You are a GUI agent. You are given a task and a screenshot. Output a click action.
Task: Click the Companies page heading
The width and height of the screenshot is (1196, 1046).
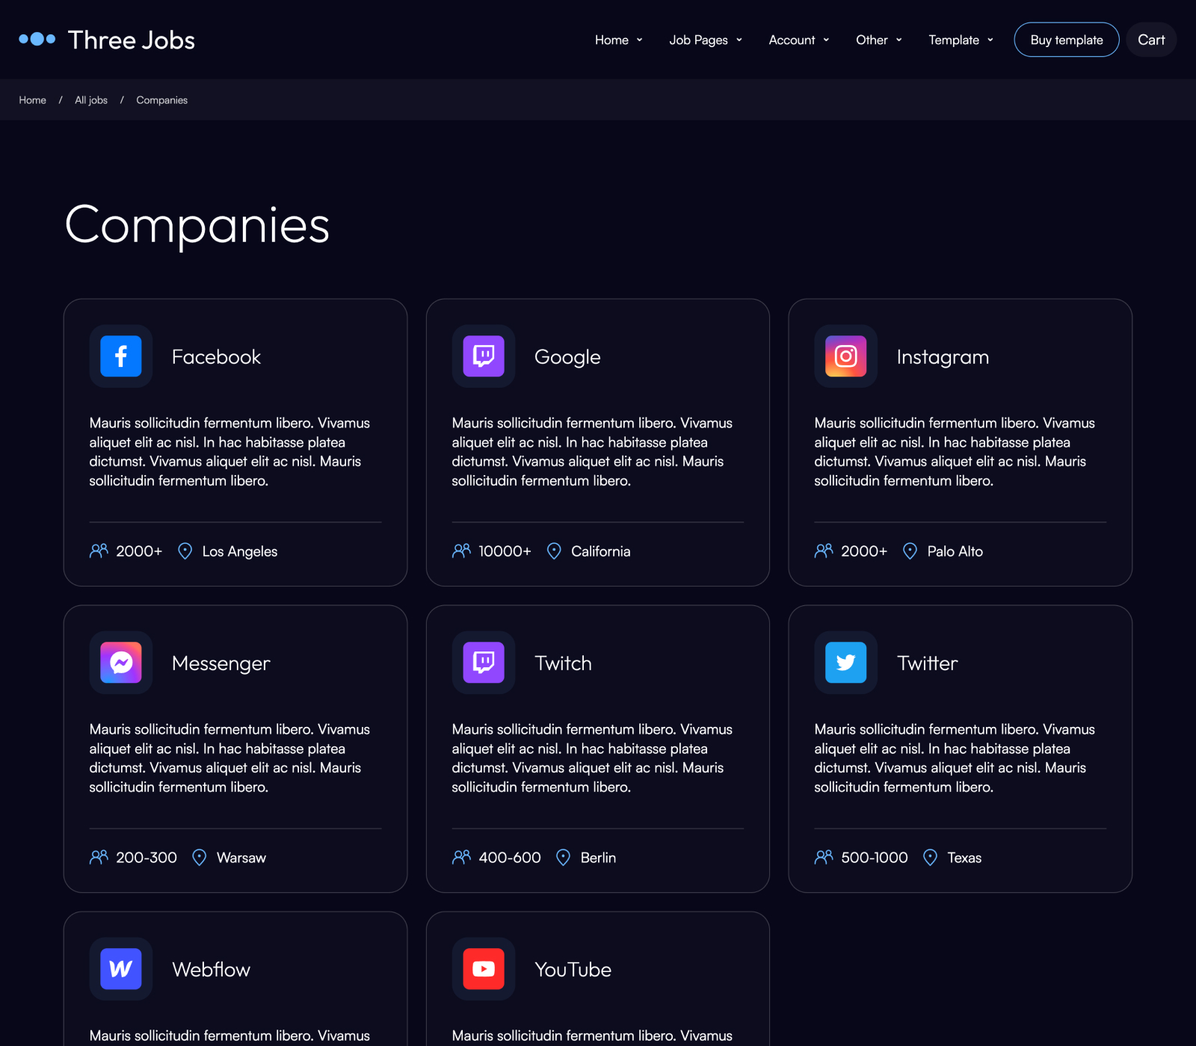coord(197,225)
